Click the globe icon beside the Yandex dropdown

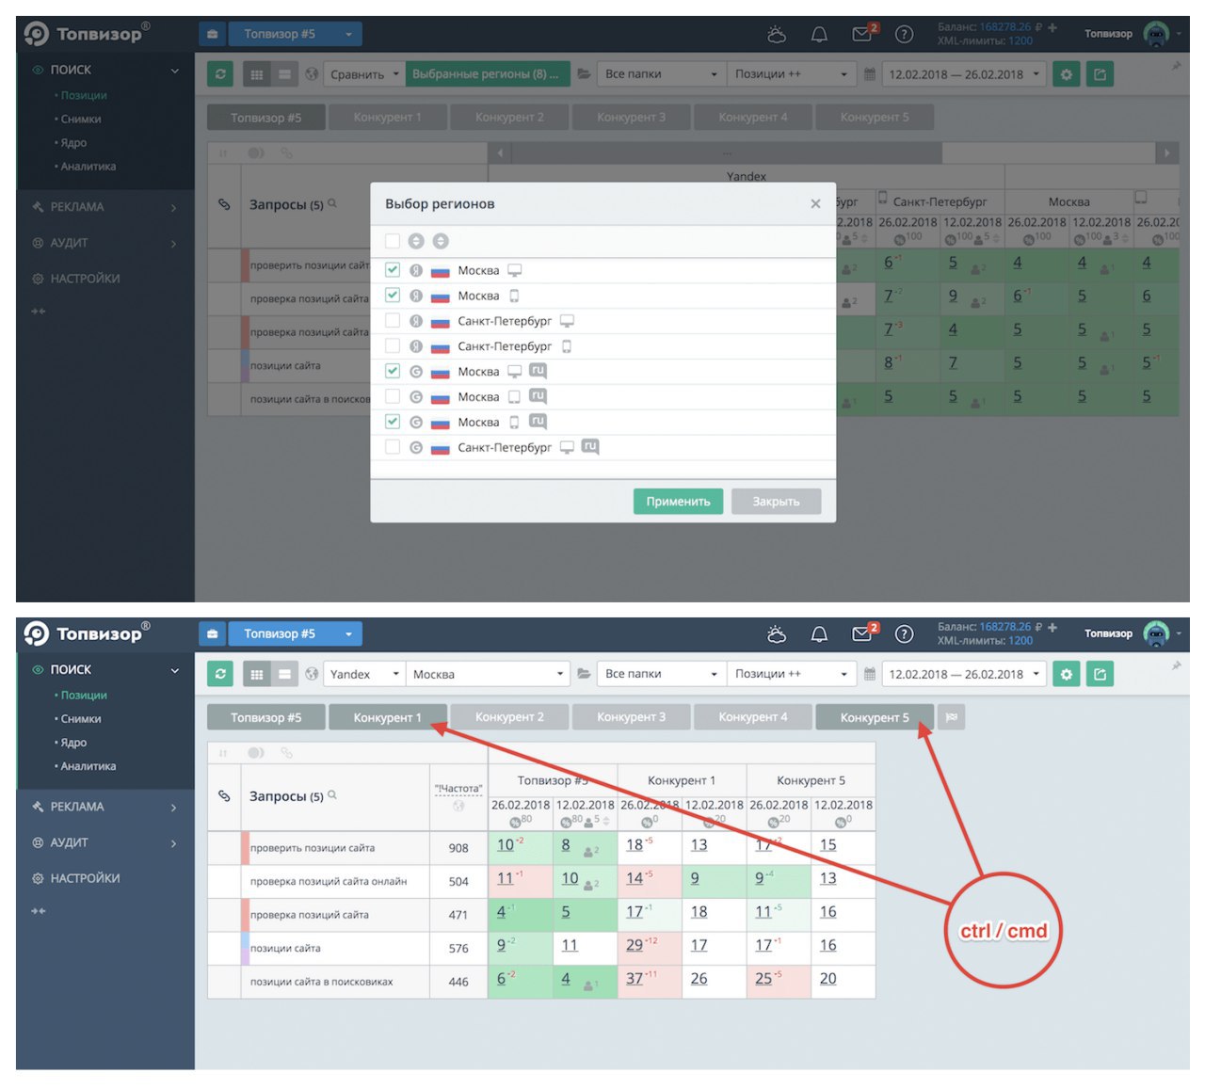tap(312, 674)
